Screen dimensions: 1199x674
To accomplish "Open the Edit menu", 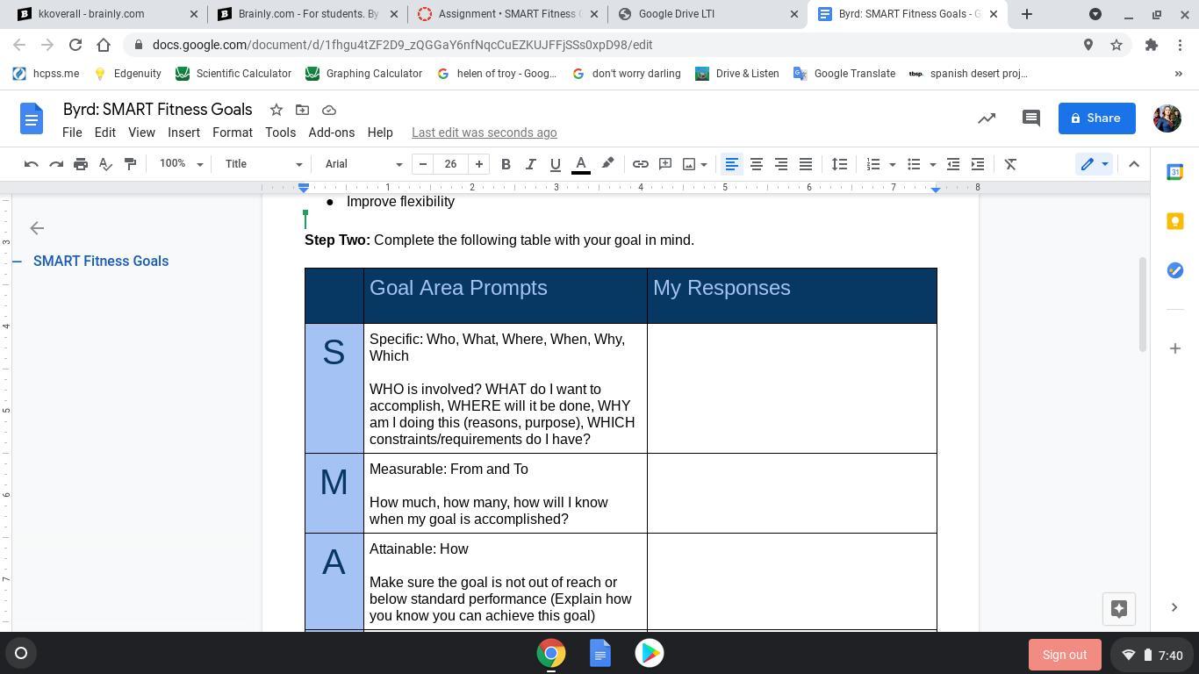I will [x=105, y=133].
